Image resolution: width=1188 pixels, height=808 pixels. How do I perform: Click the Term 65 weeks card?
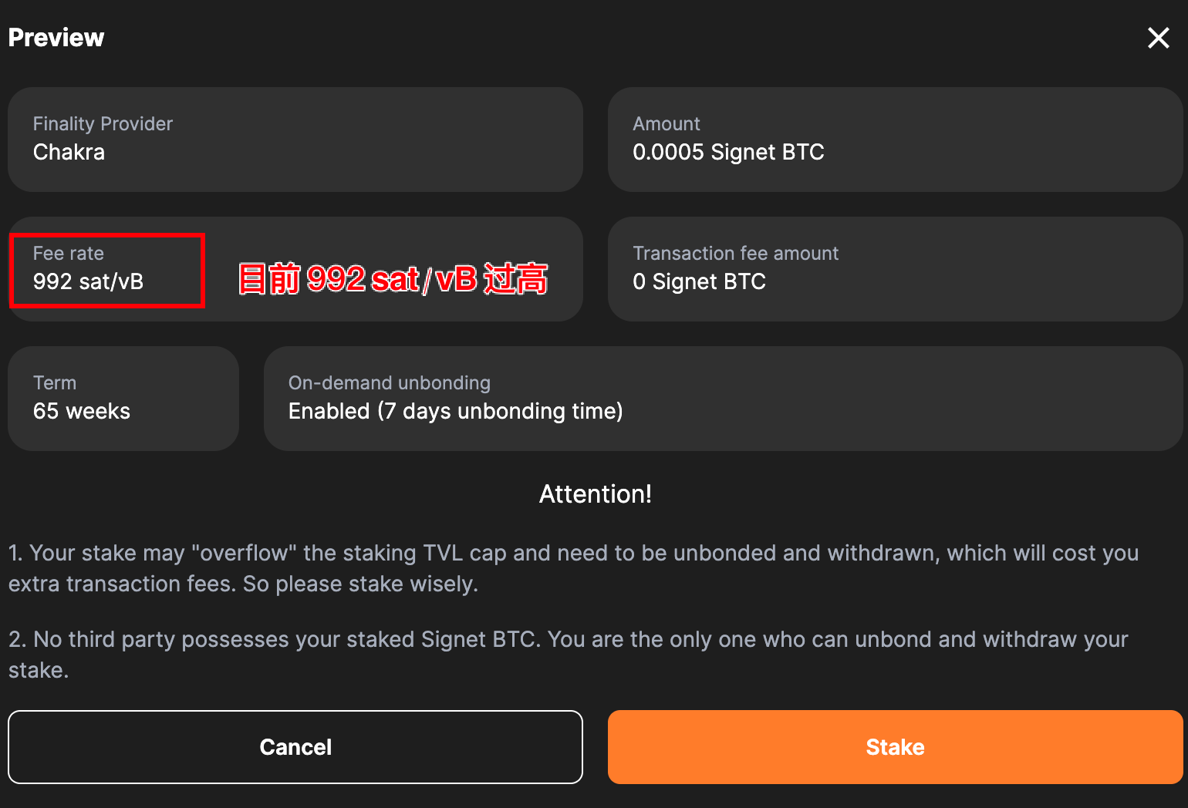(x=123, y=399)
